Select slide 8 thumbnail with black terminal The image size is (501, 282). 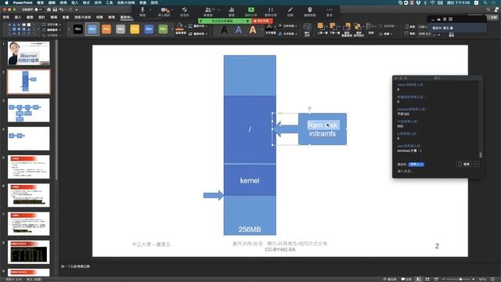[29, 252]
